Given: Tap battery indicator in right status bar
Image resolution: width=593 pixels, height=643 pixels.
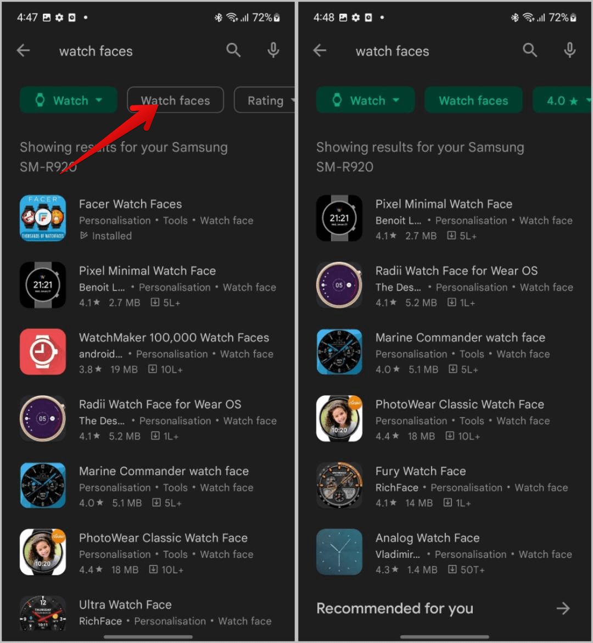Looking at the screenshot, I should click(x=574, y=17).
